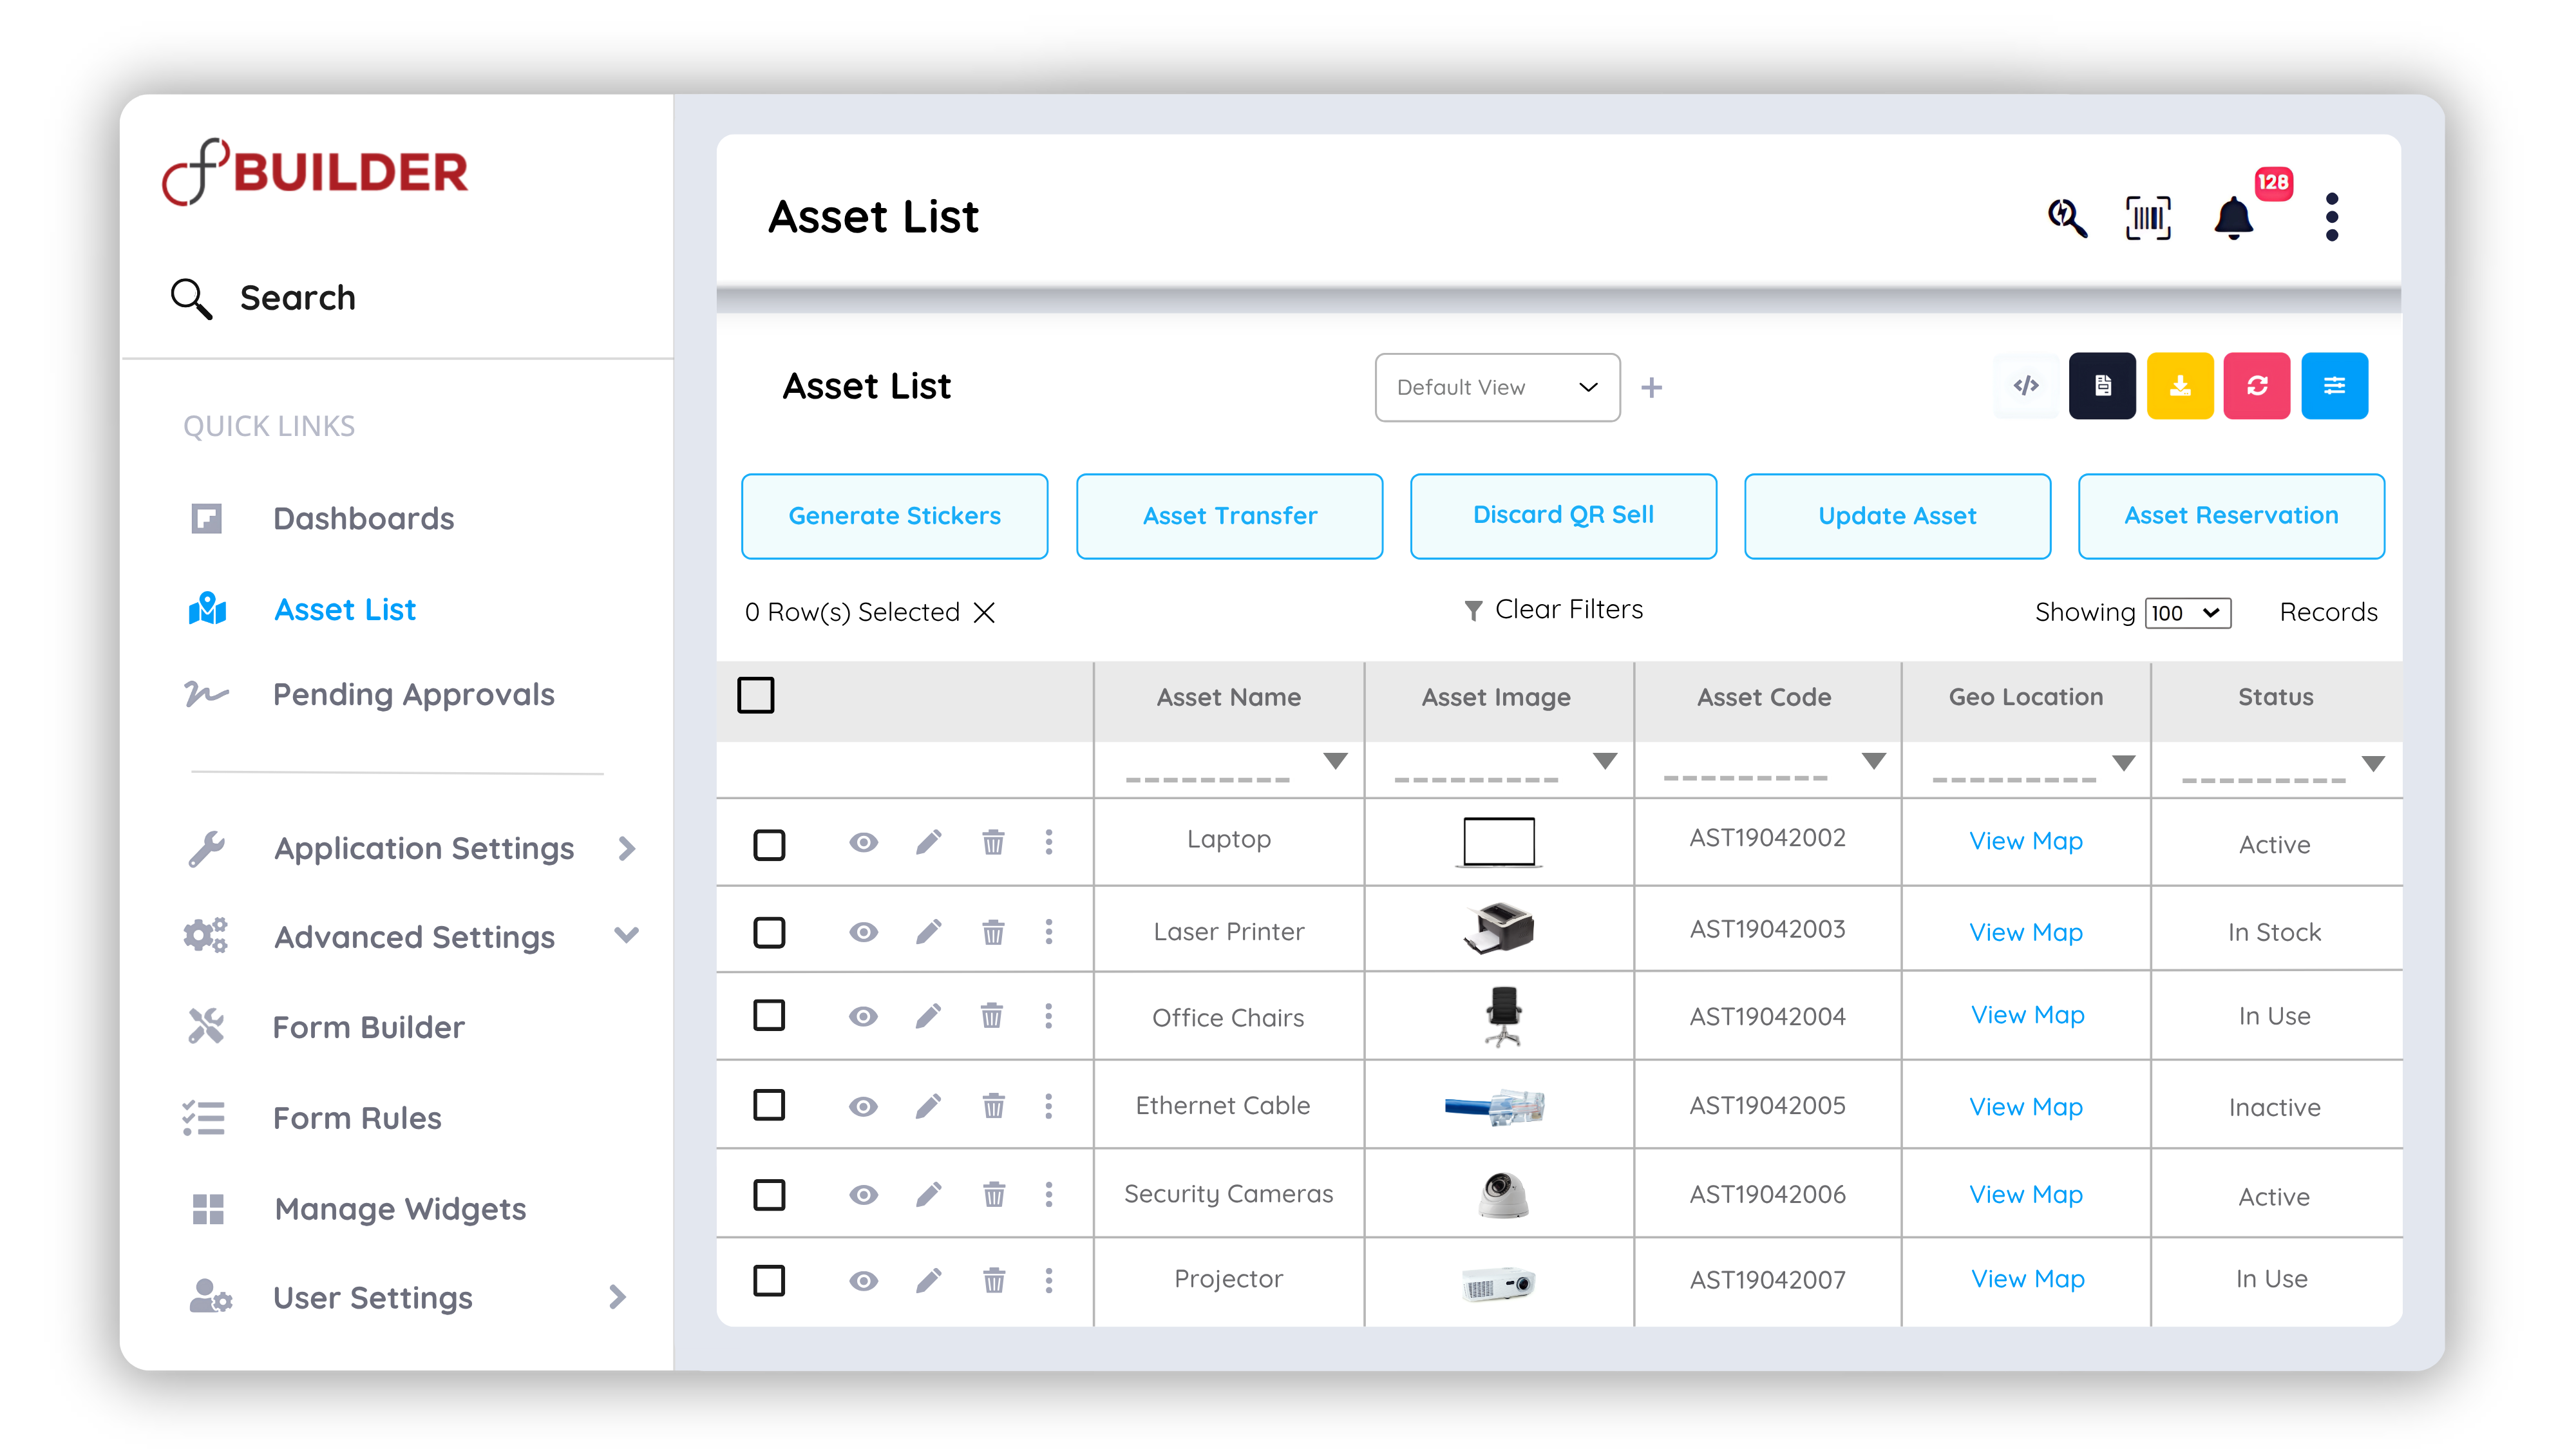Open the Geo Location column filter dropdown
The height and width of the screenshot is (1449, 2576).
coord(2124,763)
